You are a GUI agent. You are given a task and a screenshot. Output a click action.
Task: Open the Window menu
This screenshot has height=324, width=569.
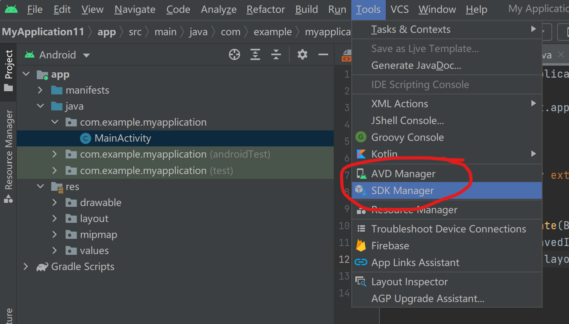(x=437, y=10)
